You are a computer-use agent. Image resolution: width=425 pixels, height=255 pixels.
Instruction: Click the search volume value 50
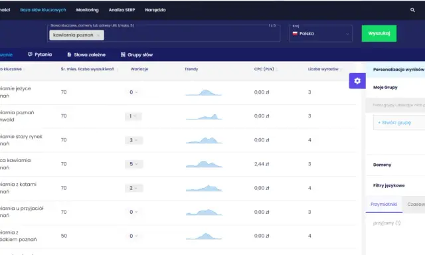[x=64, y=236]
